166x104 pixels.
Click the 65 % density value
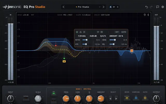(125, 40)
